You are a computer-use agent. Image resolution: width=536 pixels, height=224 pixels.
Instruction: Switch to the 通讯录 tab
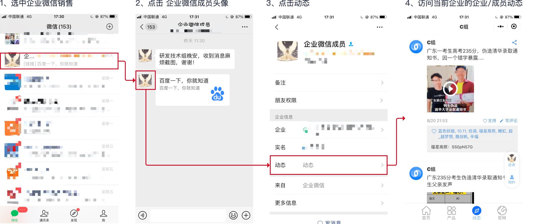tap(44, 215)
